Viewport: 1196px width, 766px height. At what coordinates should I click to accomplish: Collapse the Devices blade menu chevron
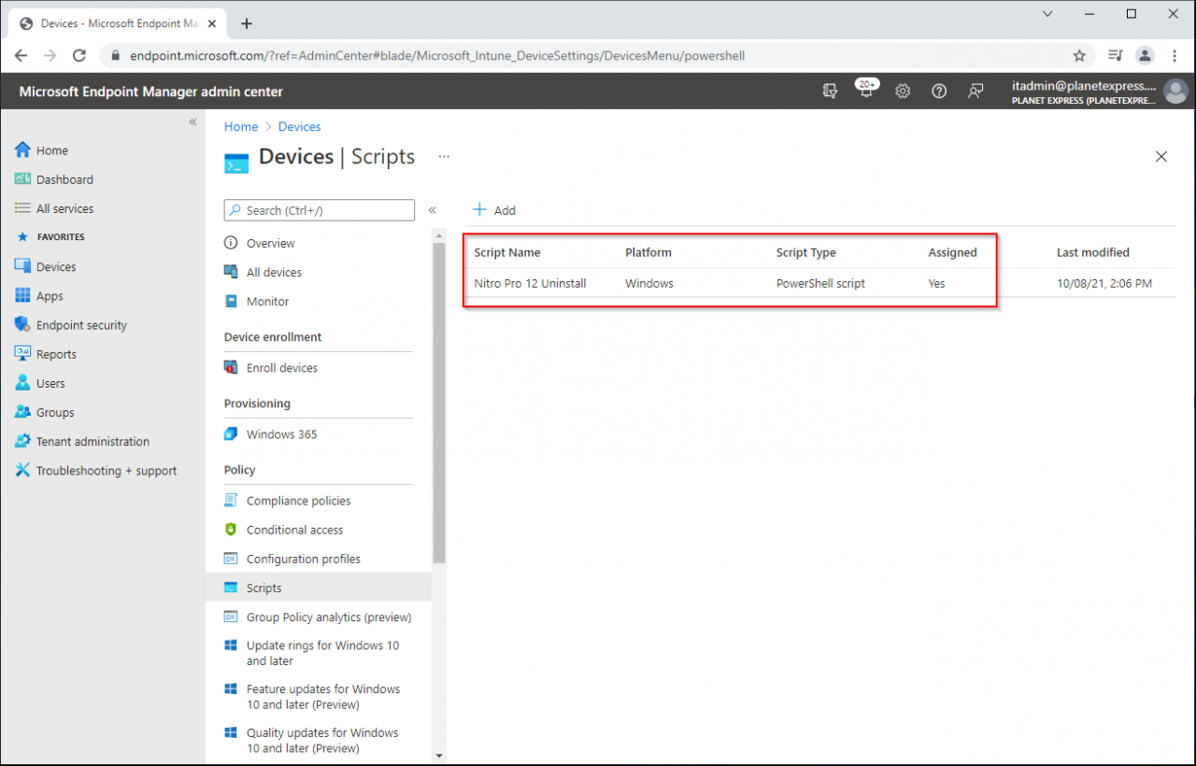point(433,210)
